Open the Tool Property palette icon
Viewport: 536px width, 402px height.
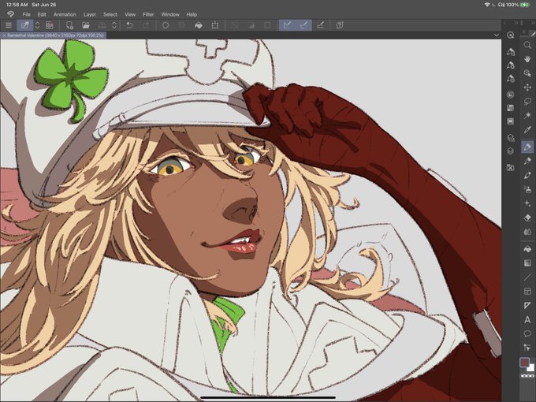(x=510, y=65)
